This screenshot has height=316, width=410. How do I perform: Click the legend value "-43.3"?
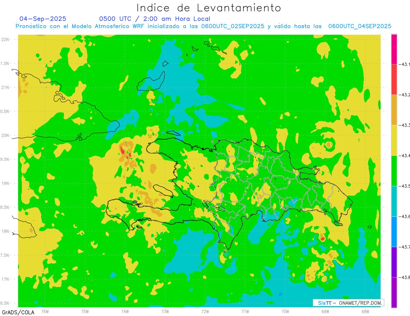point(404,125)
